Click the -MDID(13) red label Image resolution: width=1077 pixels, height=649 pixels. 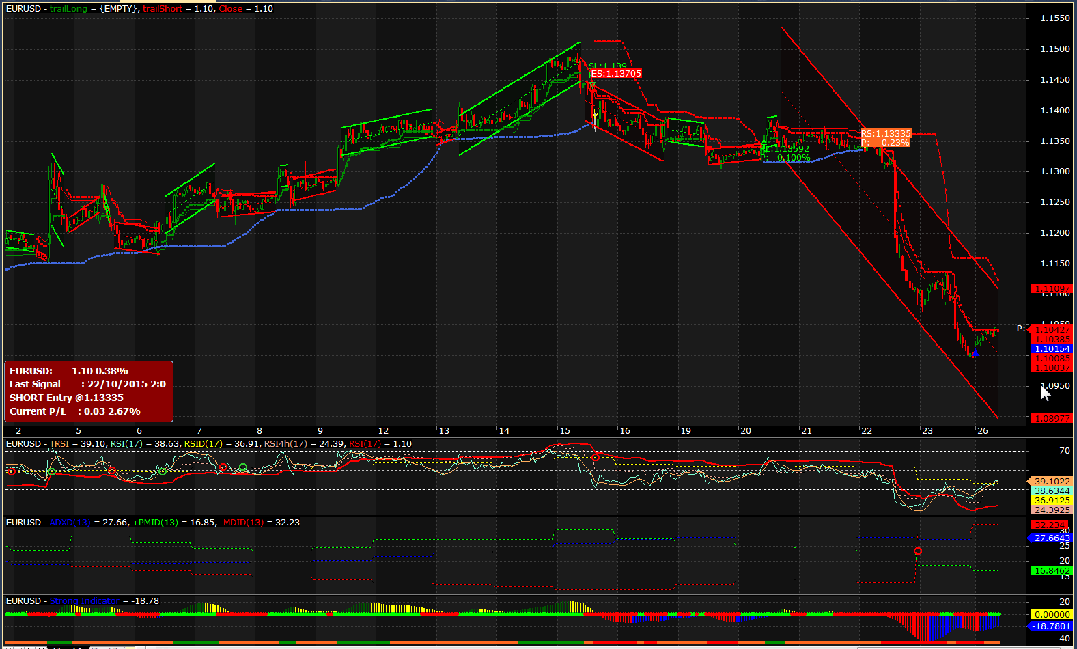[x=242, y=523]
